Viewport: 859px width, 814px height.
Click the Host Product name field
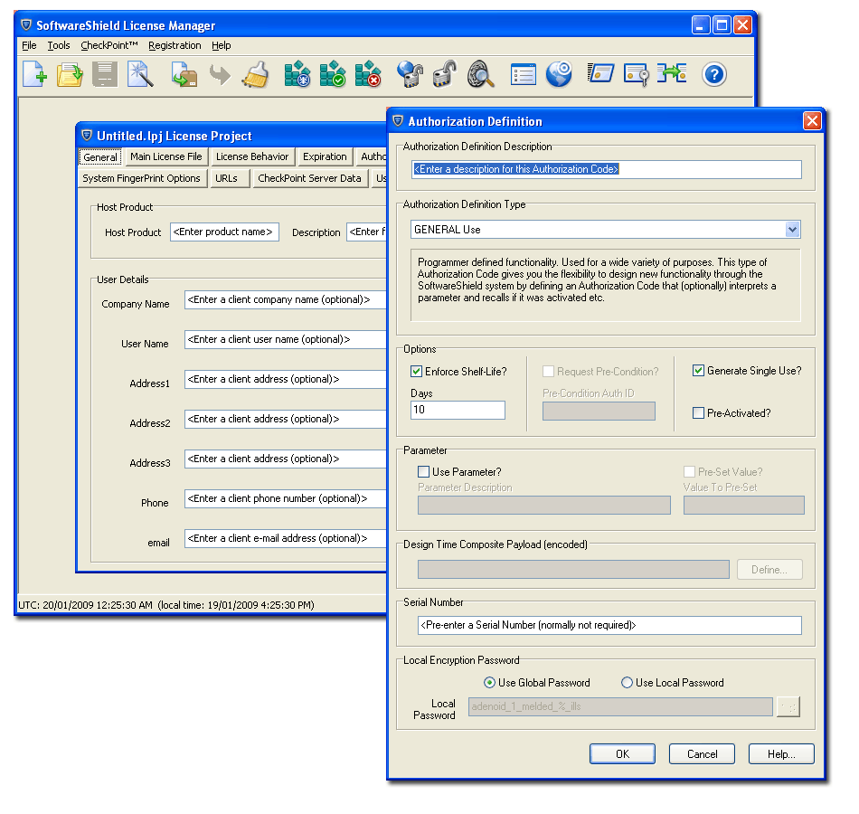point(224,232)
